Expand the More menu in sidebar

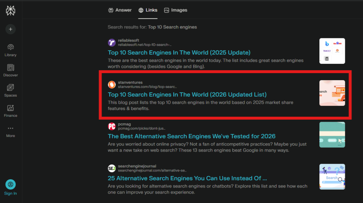10,128
